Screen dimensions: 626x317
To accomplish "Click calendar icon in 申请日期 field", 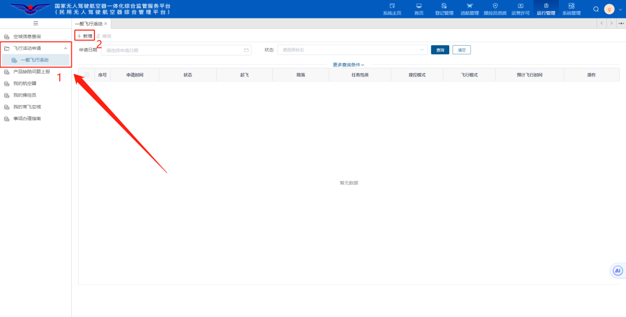I will click(x=246, y=50).
